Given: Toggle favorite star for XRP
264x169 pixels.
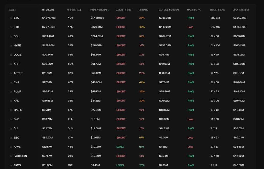Looking at the screenshot, I should click(x=11, y=64).
